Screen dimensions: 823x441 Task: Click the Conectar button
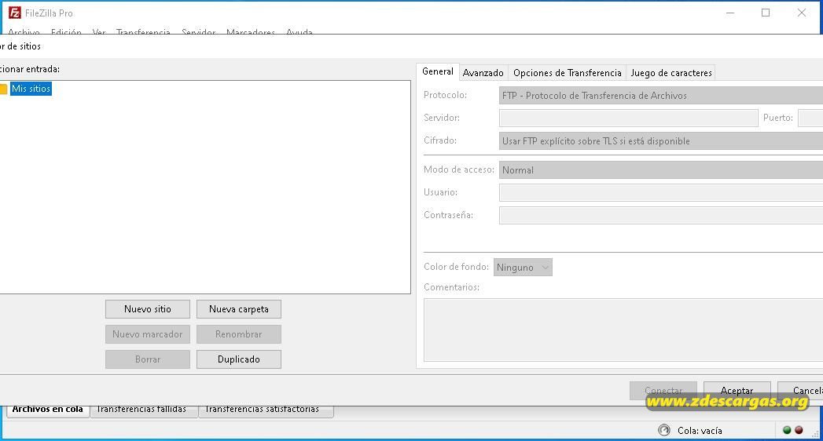[663, 390]
